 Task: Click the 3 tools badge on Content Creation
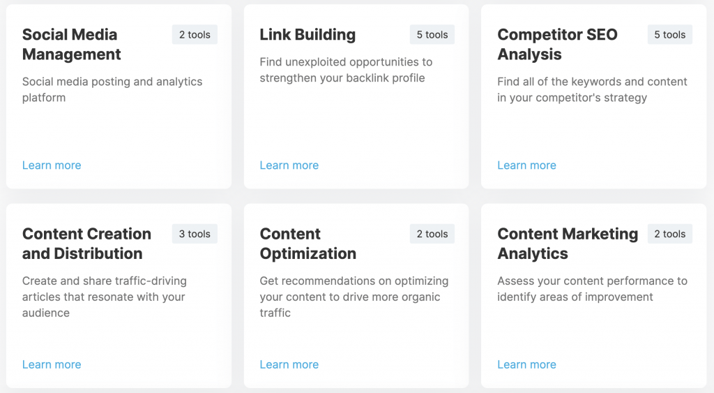195,234
